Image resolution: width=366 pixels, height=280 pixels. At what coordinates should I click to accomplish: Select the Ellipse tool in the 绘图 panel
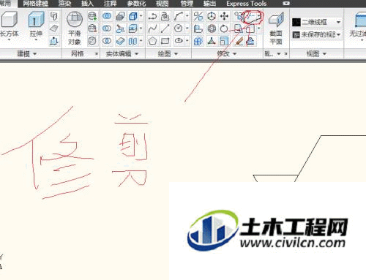[179, 41]
